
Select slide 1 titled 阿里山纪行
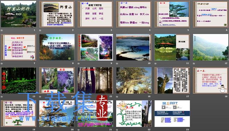pyautogui.click(x=18, y=14)
